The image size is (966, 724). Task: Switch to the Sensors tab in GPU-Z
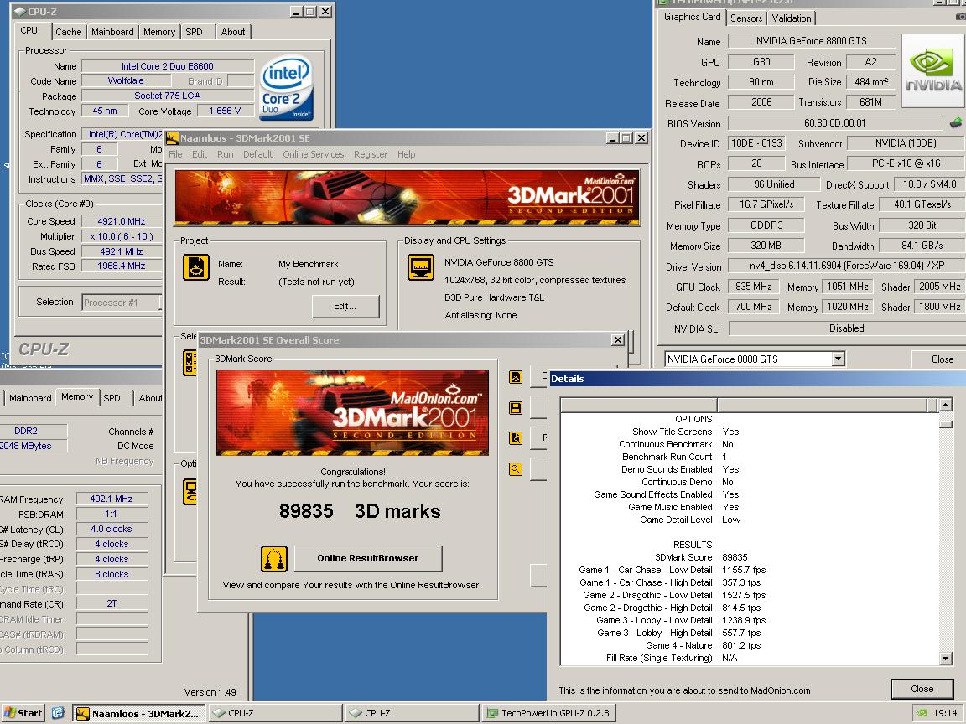[746, 18]
